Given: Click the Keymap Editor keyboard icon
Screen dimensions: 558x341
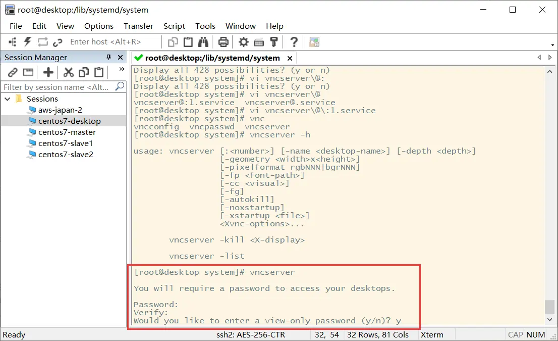Looking at the screenshot, I should pyautogui.click(x=259, y=43).
